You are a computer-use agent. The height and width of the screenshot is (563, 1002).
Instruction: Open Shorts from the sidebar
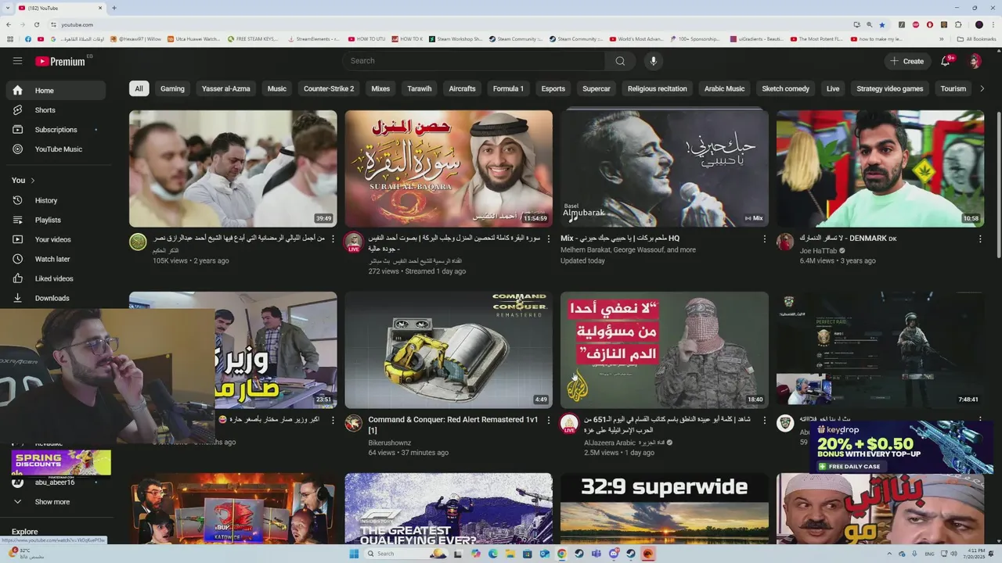click(x=55, y=110)
